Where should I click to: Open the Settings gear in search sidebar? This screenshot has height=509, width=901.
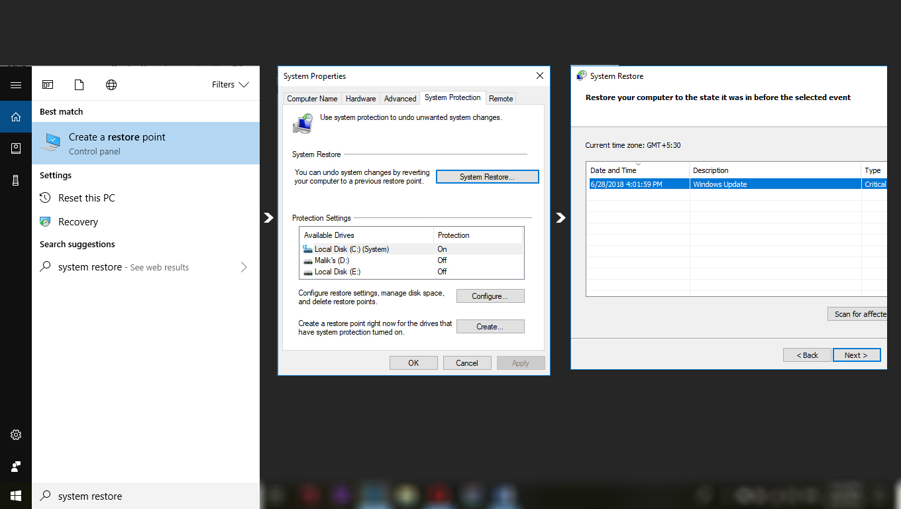(x=16, y=435)
